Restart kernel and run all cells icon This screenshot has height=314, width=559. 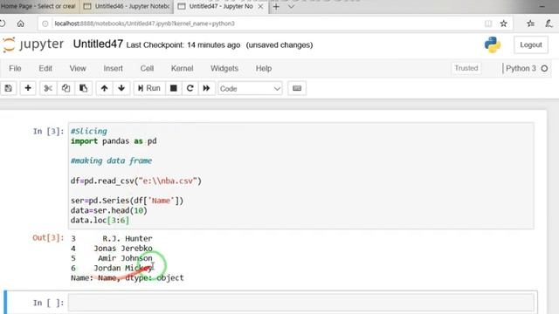click(206, 88)
